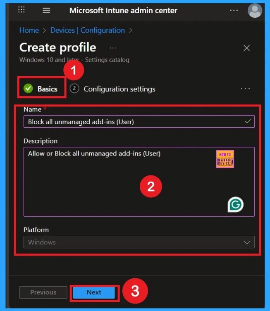Screen dimensions: 270x311
Task: Go to Home breadcrumb
Action: pos(29,30)
